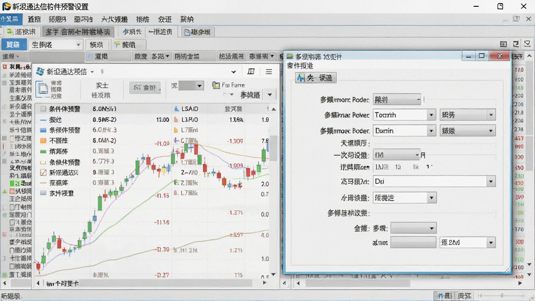Click the list's scroll-up arrow beside LSAID row

(x=274, y=109)
